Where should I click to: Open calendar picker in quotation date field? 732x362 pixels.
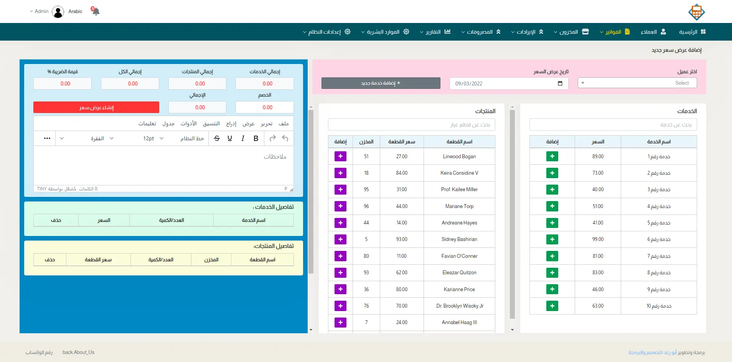(560, 84)
